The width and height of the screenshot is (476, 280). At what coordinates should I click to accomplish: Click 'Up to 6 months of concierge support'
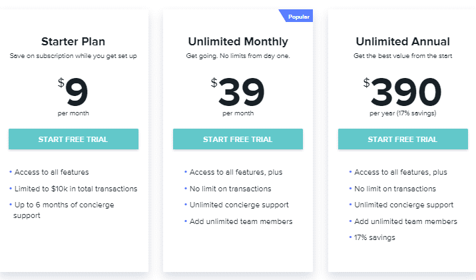(x=63, y=210)
